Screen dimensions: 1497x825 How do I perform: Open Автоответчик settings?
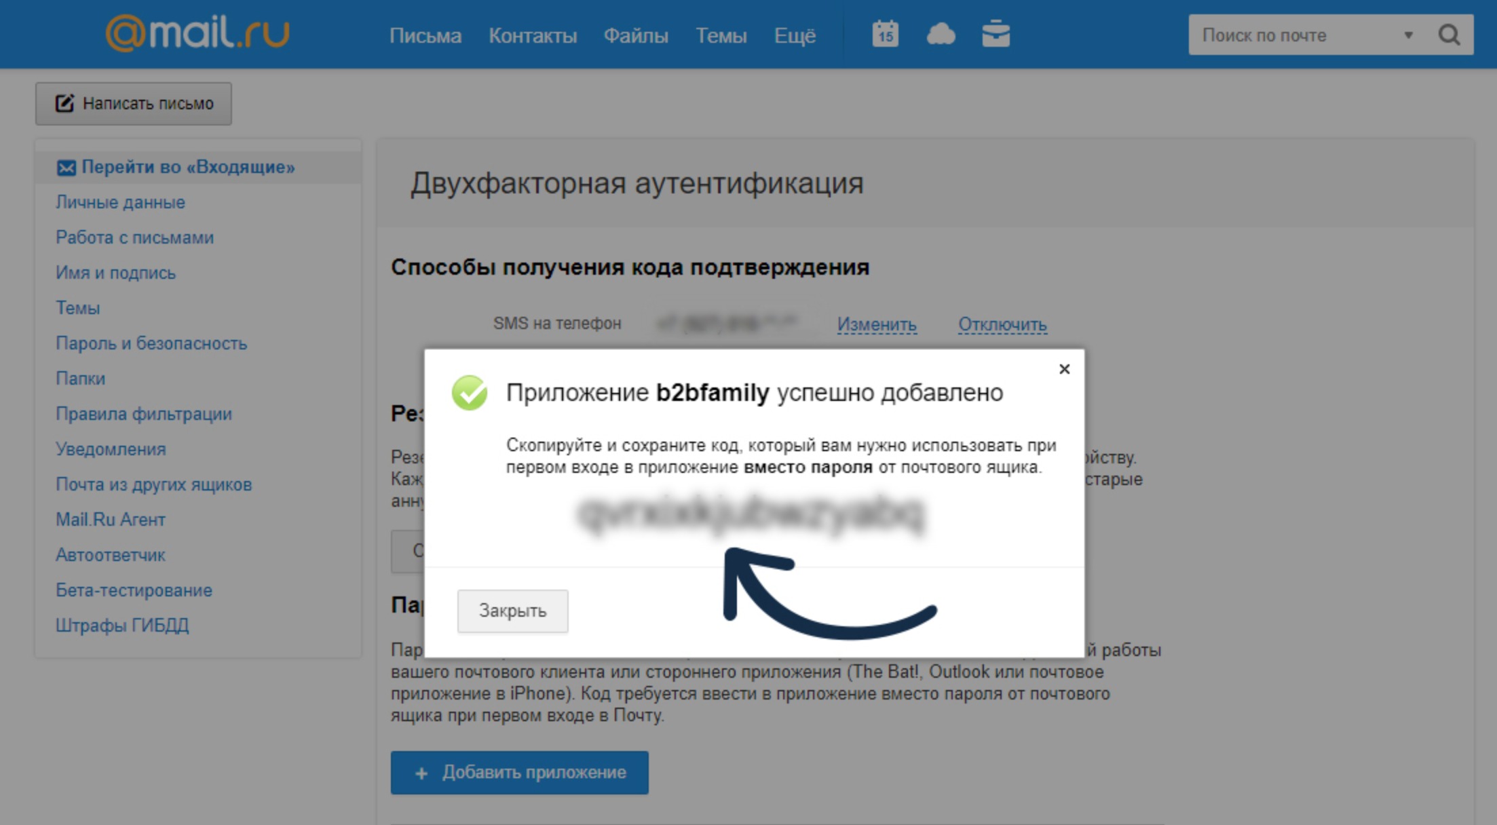coord(111,555)
